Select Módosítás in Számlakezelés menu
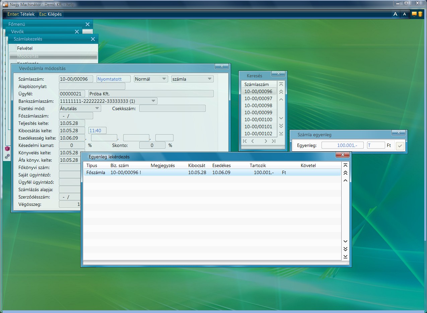This screenshot has height=313, width=427. 28,56
